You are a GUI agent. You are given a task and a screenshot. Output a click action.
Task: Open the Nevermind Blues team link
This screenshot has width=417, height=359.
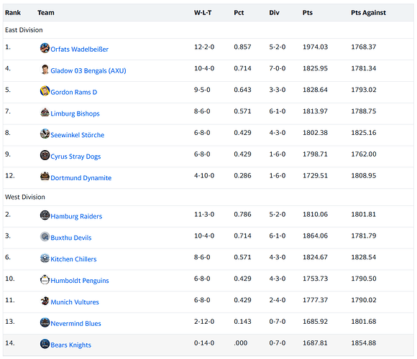[75, 323]
